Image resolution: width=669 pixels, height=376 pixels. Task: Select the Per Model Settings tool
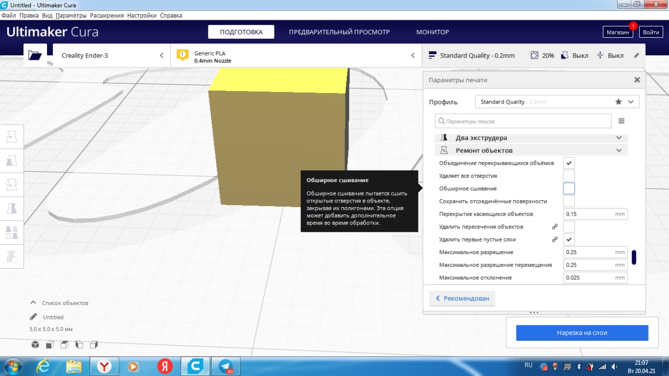coord(11,232)
